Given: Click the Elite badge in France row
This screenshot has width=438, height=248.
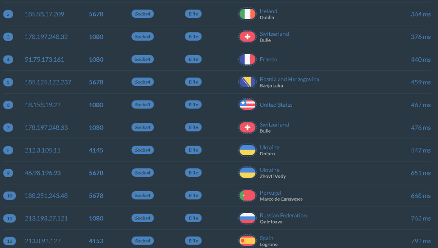Looking at the screenshot, I should pyautogui.click(x=193, y=59).
